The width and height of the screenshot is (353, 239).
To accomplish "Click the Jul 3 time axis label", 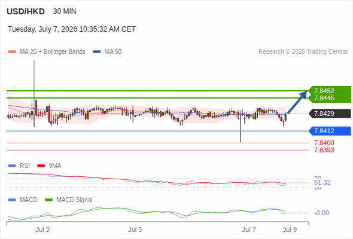I will pyautogui.click(x=42, y=229).
